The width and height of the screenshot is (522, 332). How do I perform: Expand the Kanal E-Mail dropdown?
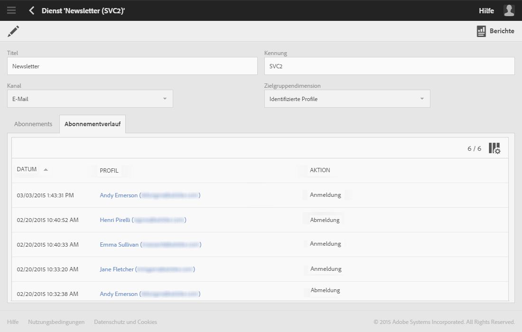coord(165,99)
